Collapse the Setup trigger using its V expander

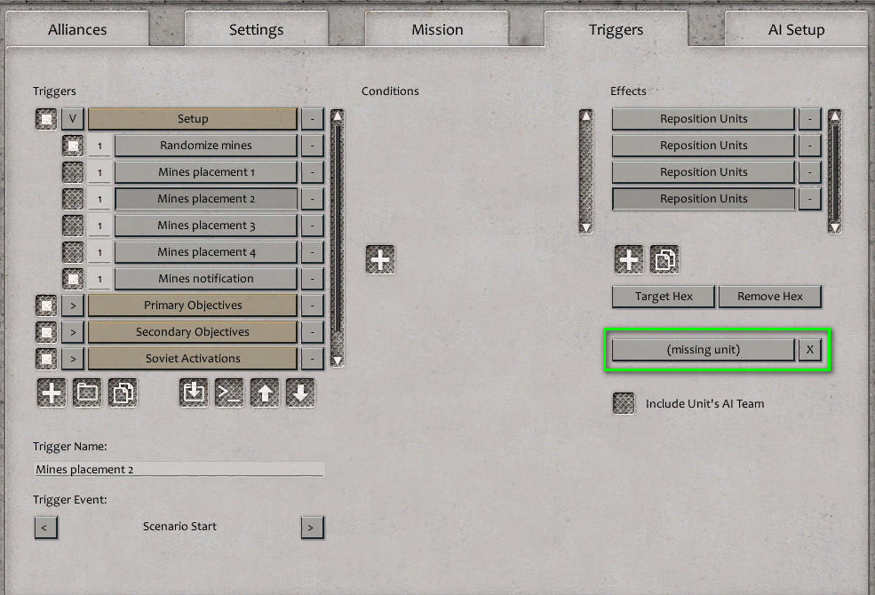coord(72,118)
